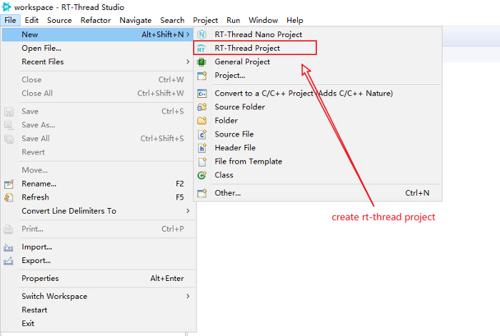The height and width of the screenshot is (336, 500).
Task: Open the Source menu
Action: pyautogui.click(x=59, y=21)
